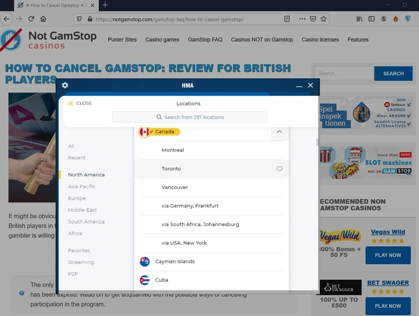Choose Montreal server
This screenshot has height=316, width=419.
point(212,150)
